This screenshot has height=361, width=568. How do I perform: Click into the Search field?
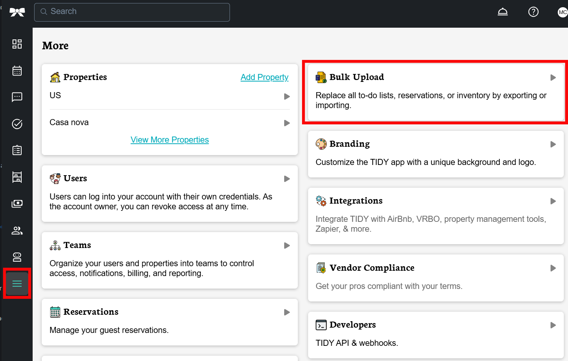point(132,12)
